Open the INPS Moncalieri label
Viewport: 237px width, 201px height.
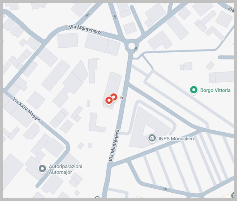(176, 138)
